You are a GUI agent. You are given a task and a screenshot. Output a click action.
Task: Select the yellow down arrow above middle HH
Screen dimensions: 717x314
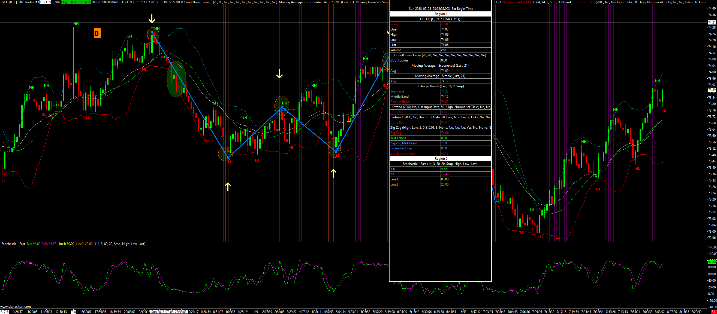[279, 74]
